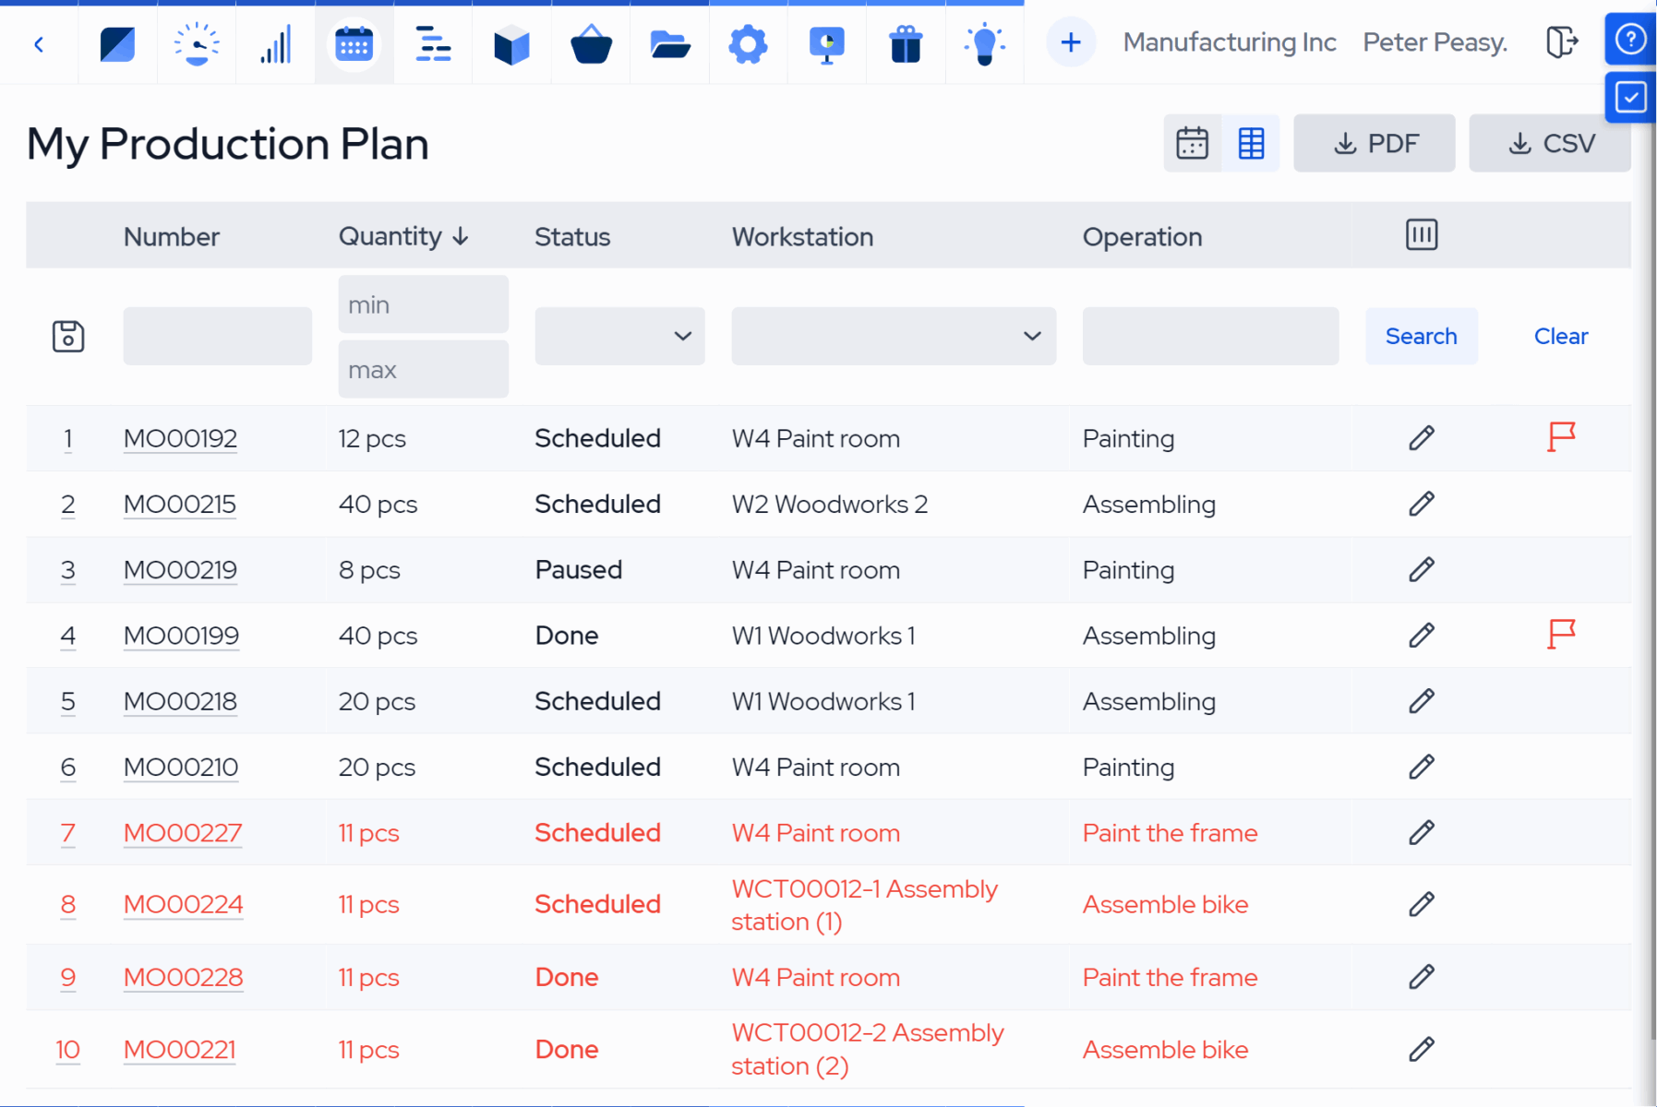
Task: Collapse the menu with the left chevron
Action: tap(39, 42)
